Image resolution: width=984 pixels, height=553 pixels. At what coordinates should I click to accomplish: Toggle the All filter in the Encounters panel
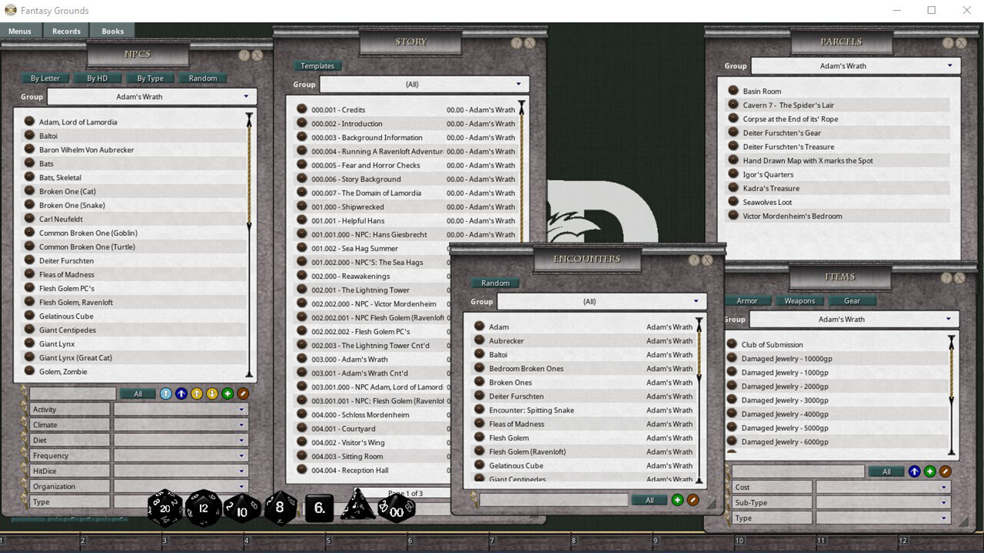650,499
